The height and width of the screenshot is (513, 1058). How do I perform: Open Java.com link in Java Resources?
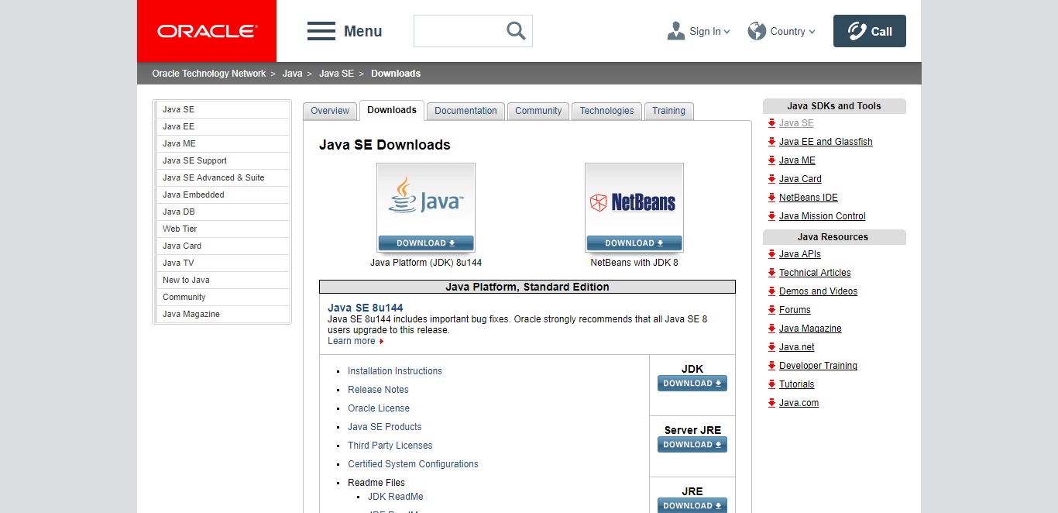(799, 403)
